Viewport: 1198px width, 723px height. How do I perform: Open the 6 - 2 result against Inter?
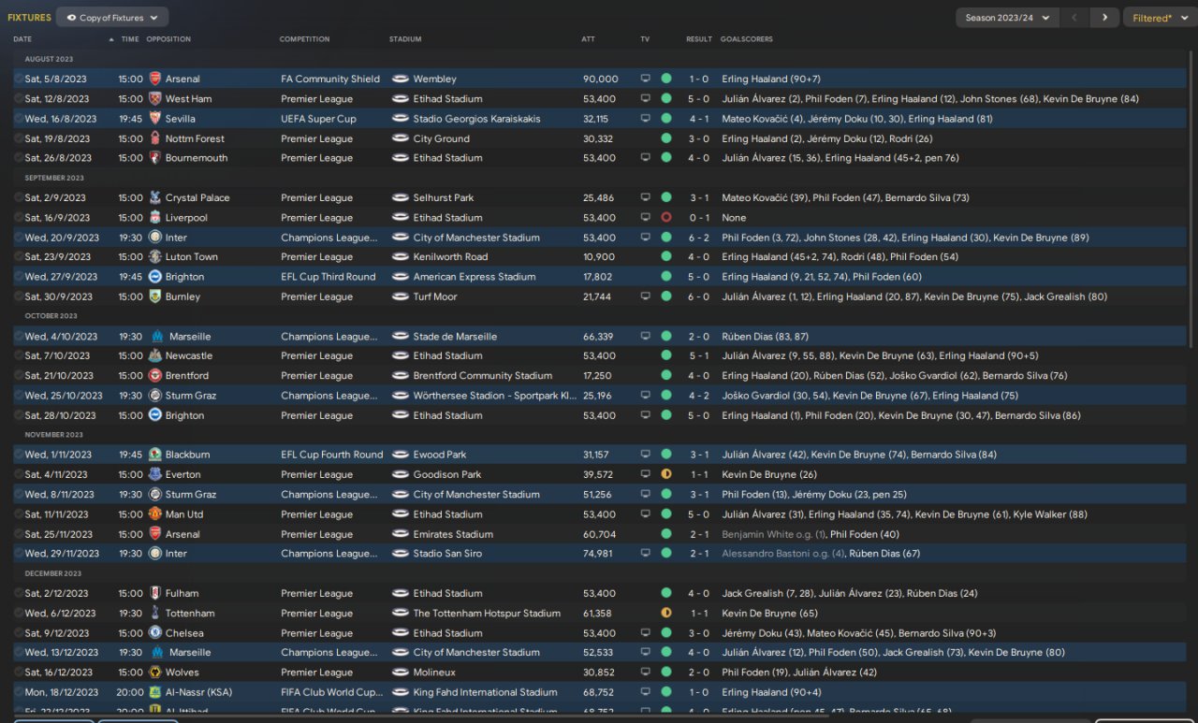699,238
